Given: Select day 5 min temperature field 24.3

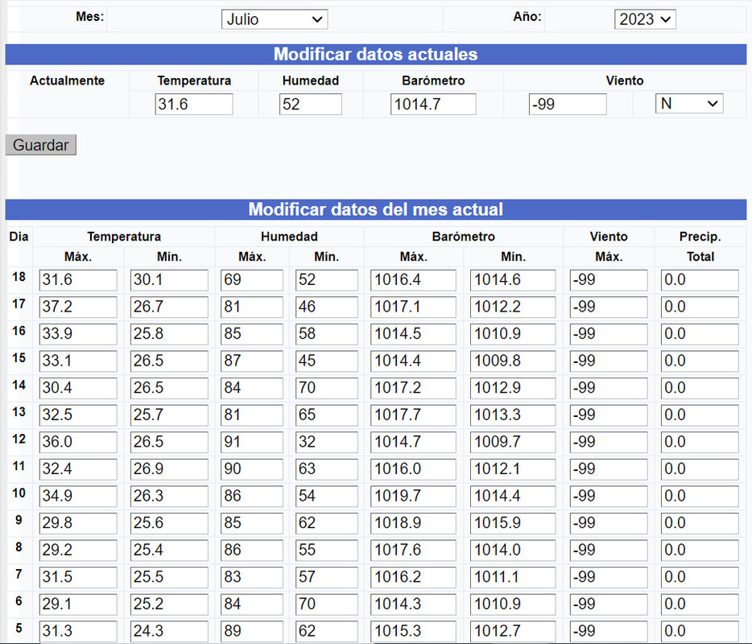Looking at the screenshot, I should (x=169, y=631).
